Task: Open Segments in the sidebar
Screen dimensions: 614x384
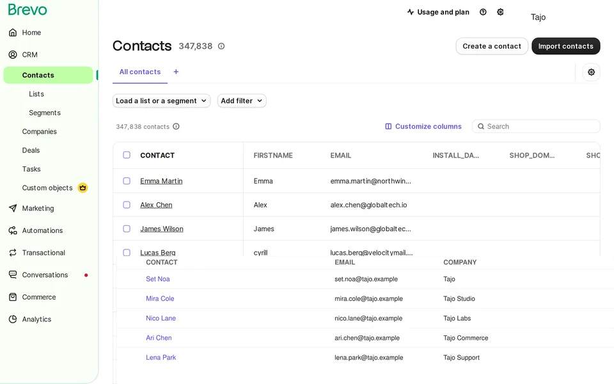Action: tap(45, 113)
